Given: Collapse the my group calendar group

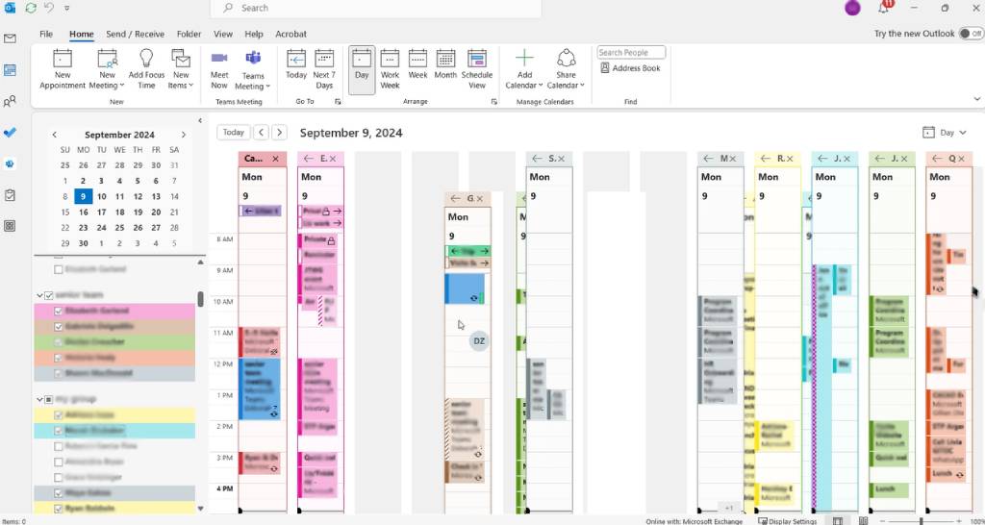Looking at the screenshot, I should (x=40, y=399).
